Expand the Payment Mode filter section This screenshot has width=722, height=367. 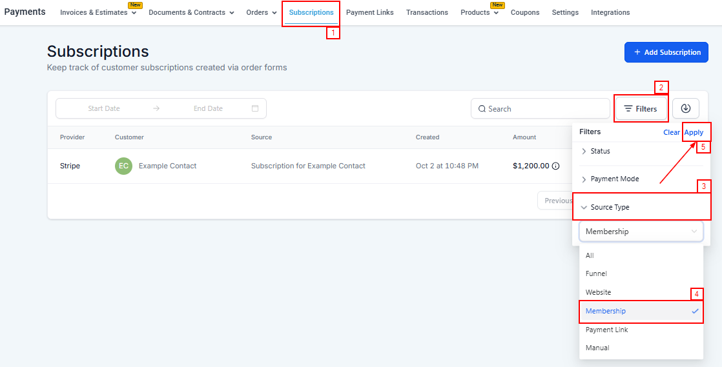click(x=614, y=179)
